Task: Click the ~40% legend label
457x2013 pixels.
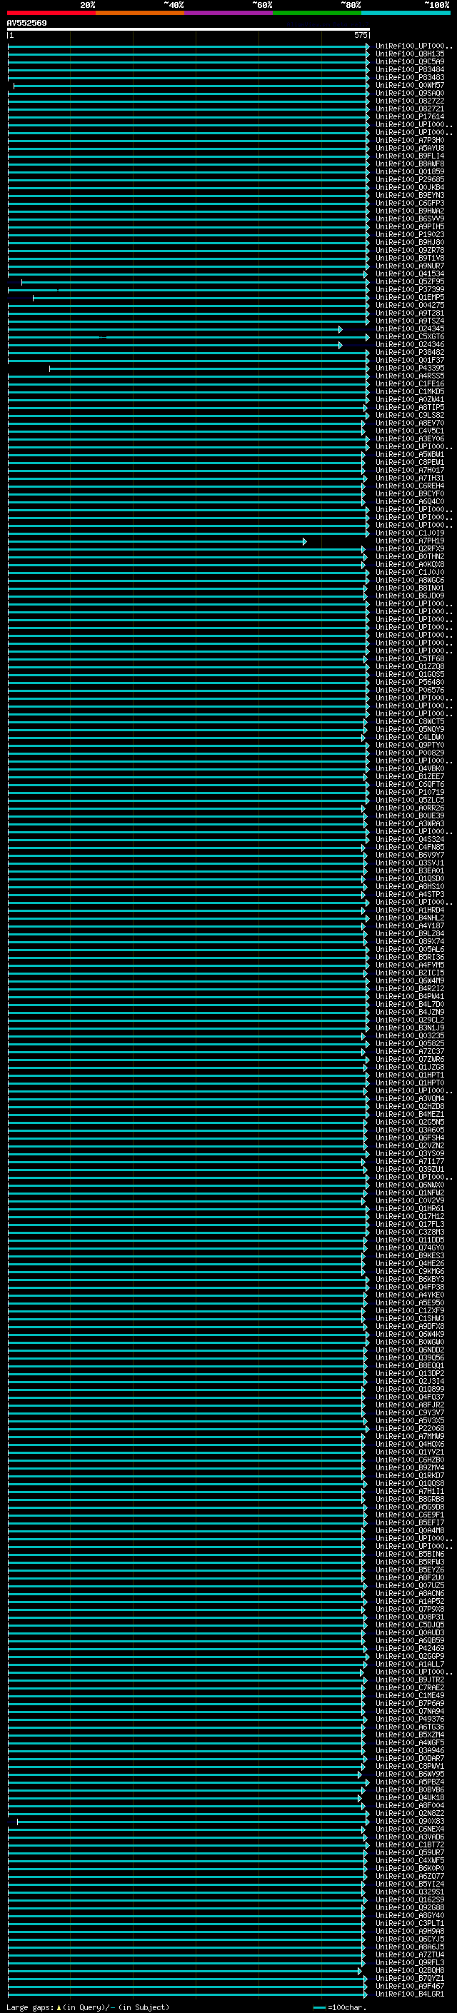Action: 174,5
